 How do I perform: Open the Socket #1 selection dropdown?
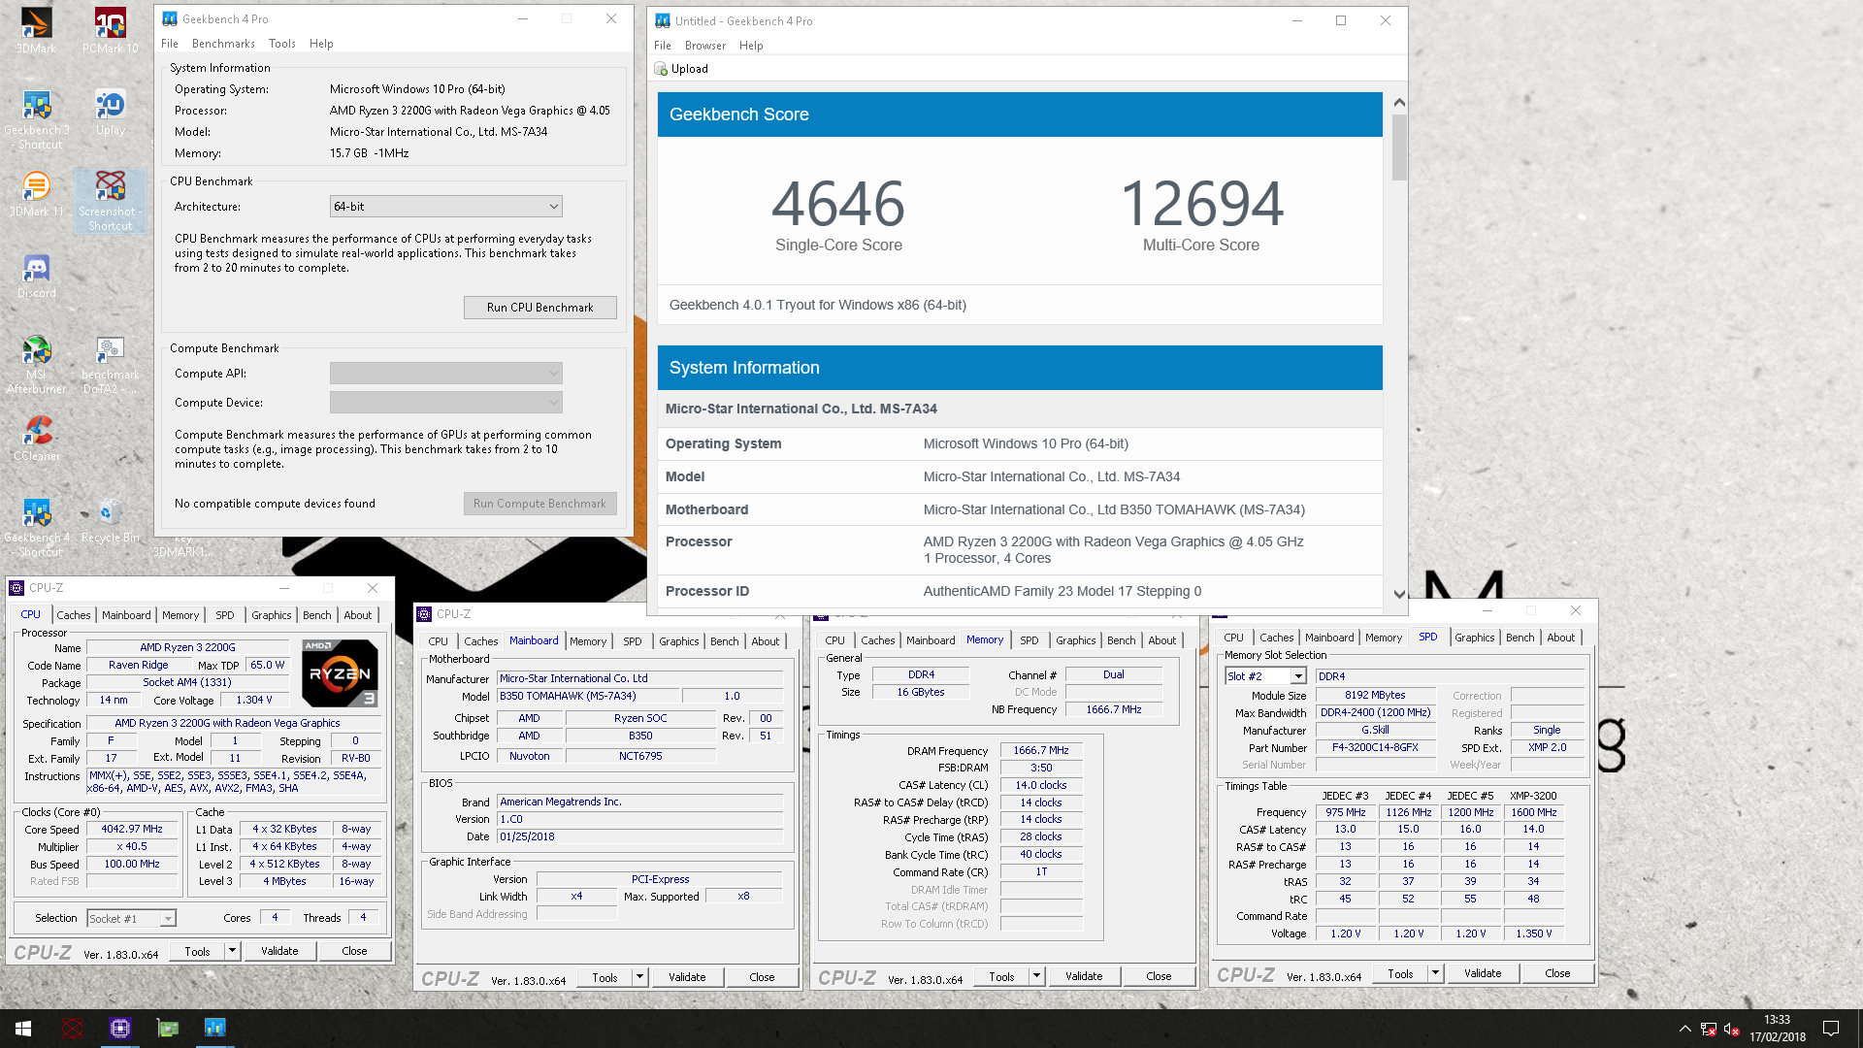click(x=131, y=918)
